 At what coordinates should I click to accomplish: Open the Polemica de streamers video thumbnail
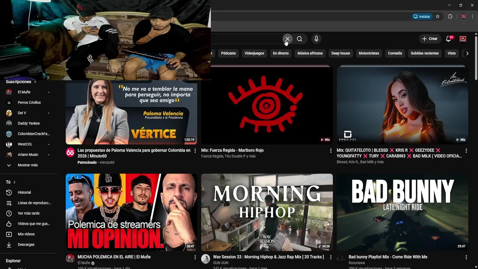point(131,212)
